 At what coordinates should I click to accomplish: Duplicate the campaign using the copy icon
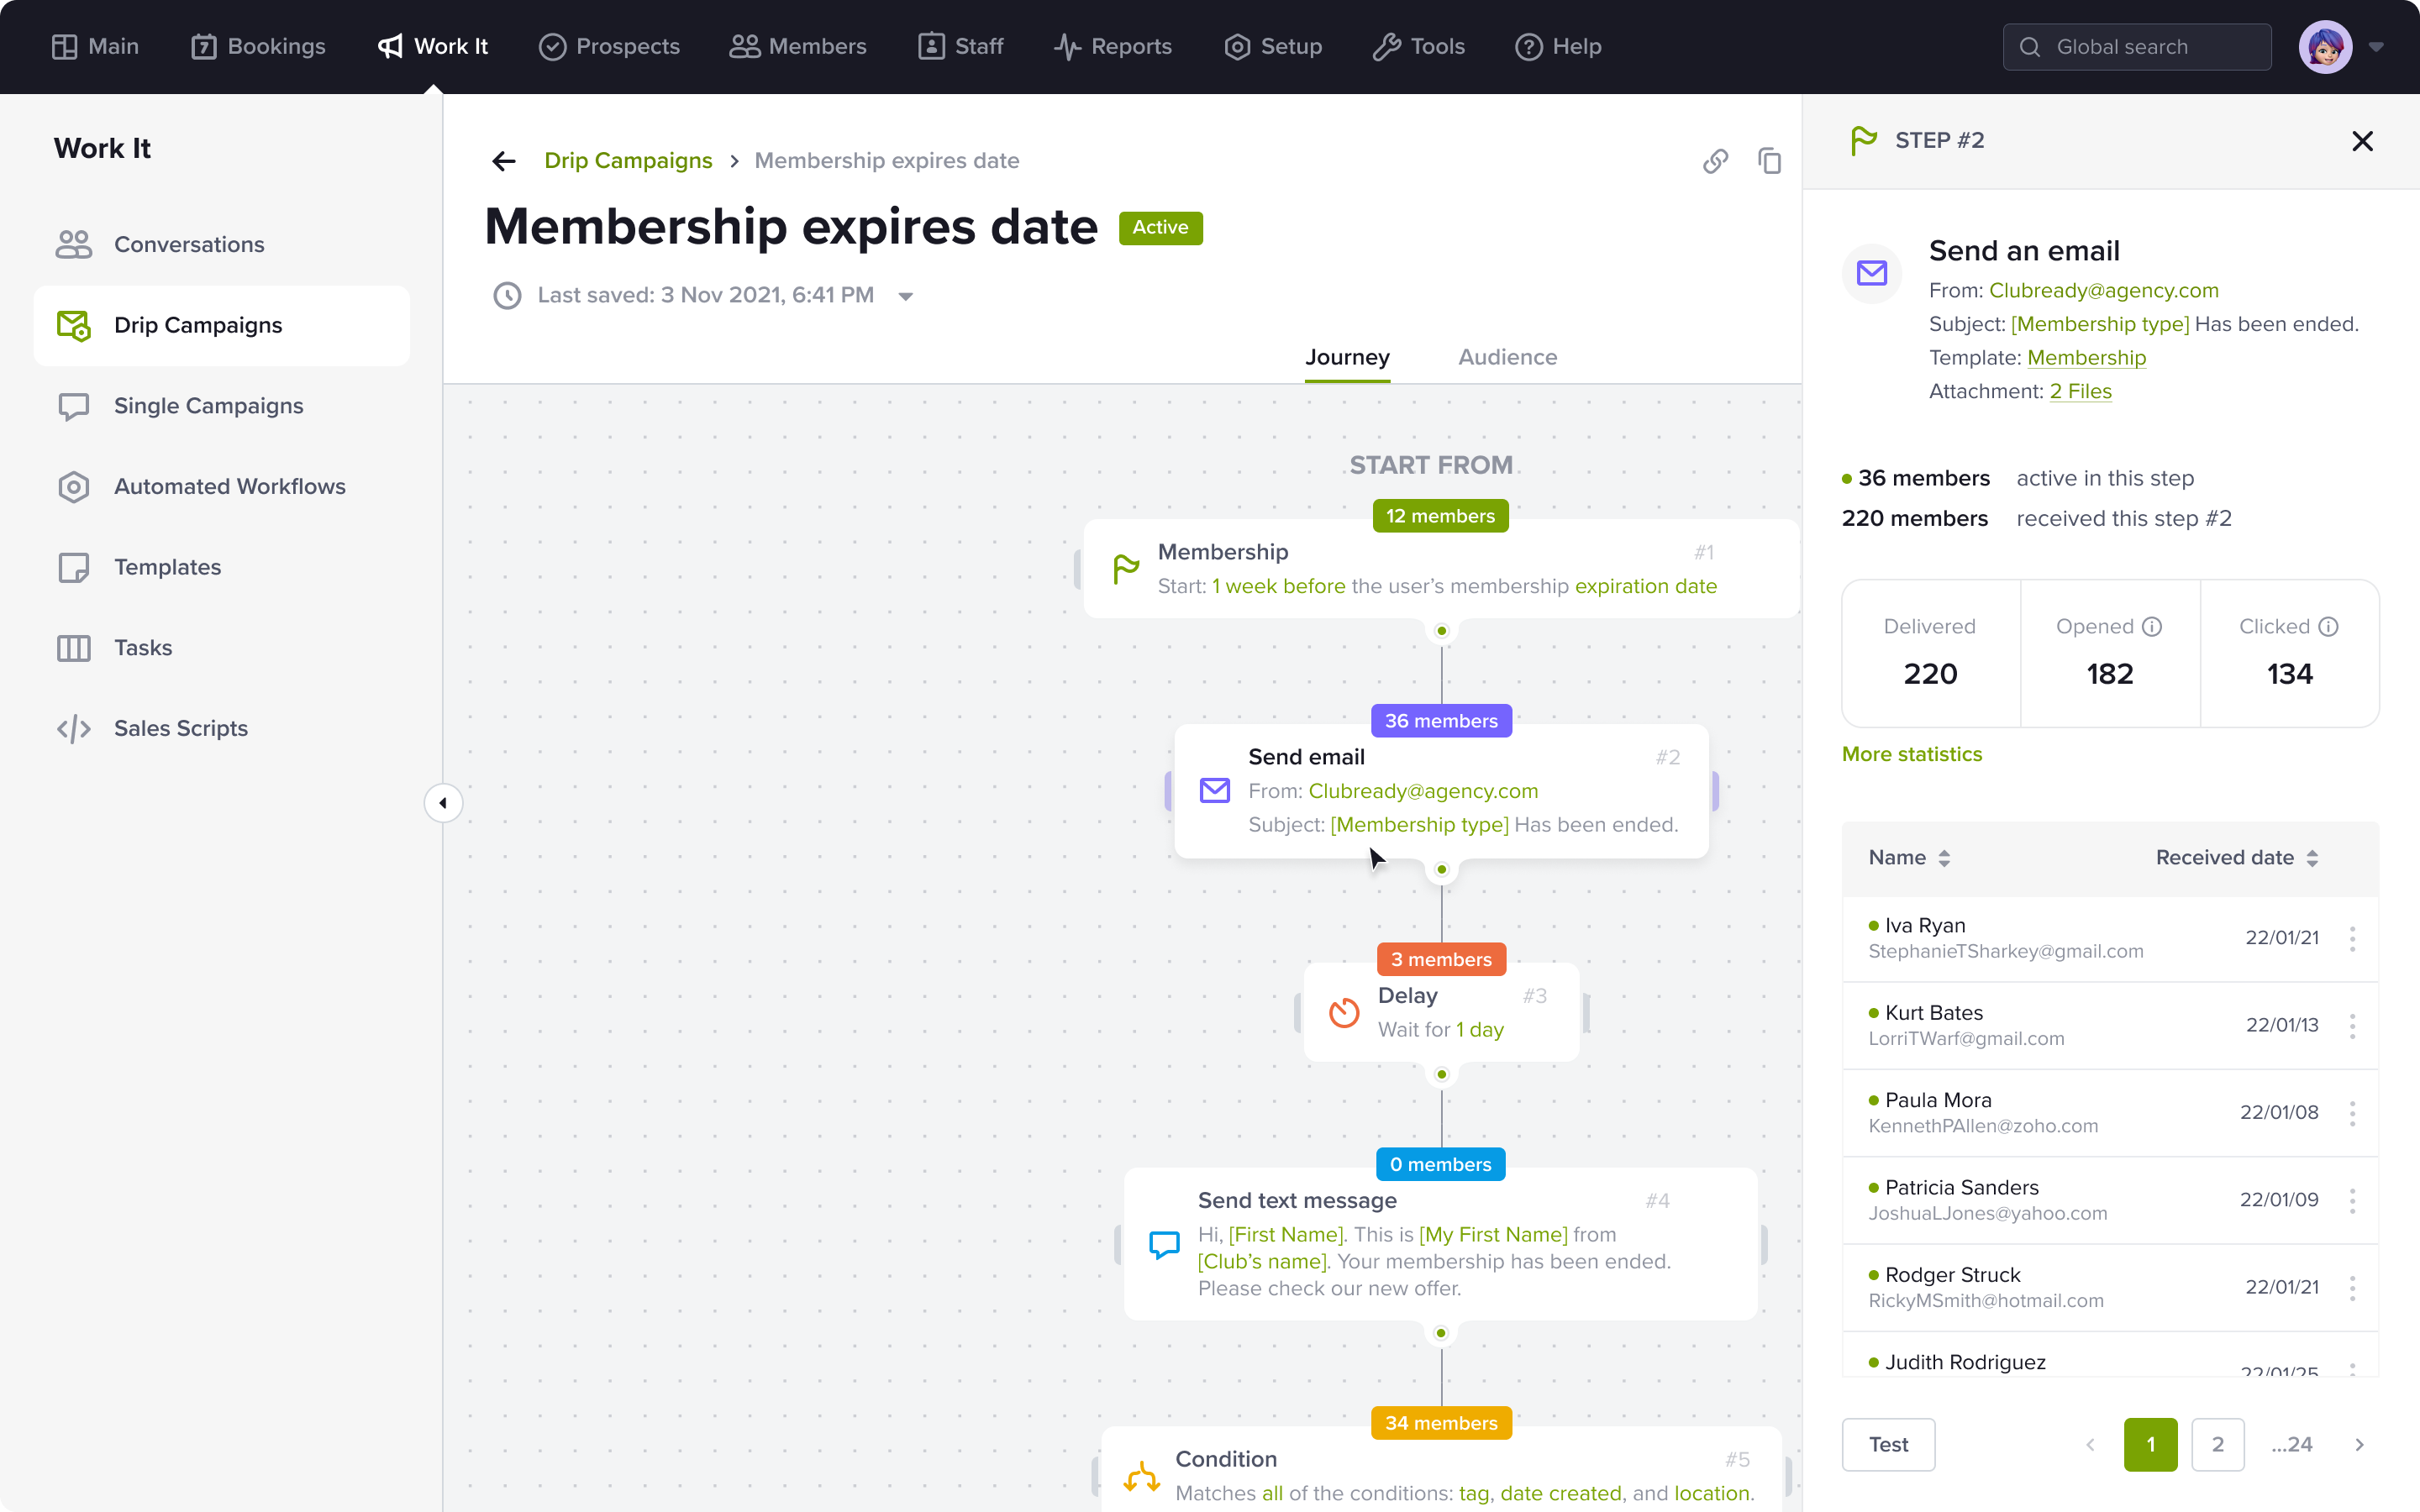[x=1770, y=161]
